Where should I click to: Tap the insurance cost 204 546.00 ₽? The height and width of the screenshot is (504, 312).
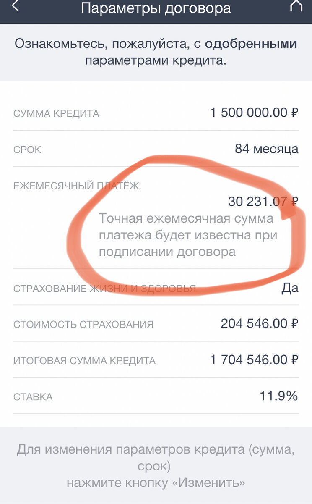256,324
